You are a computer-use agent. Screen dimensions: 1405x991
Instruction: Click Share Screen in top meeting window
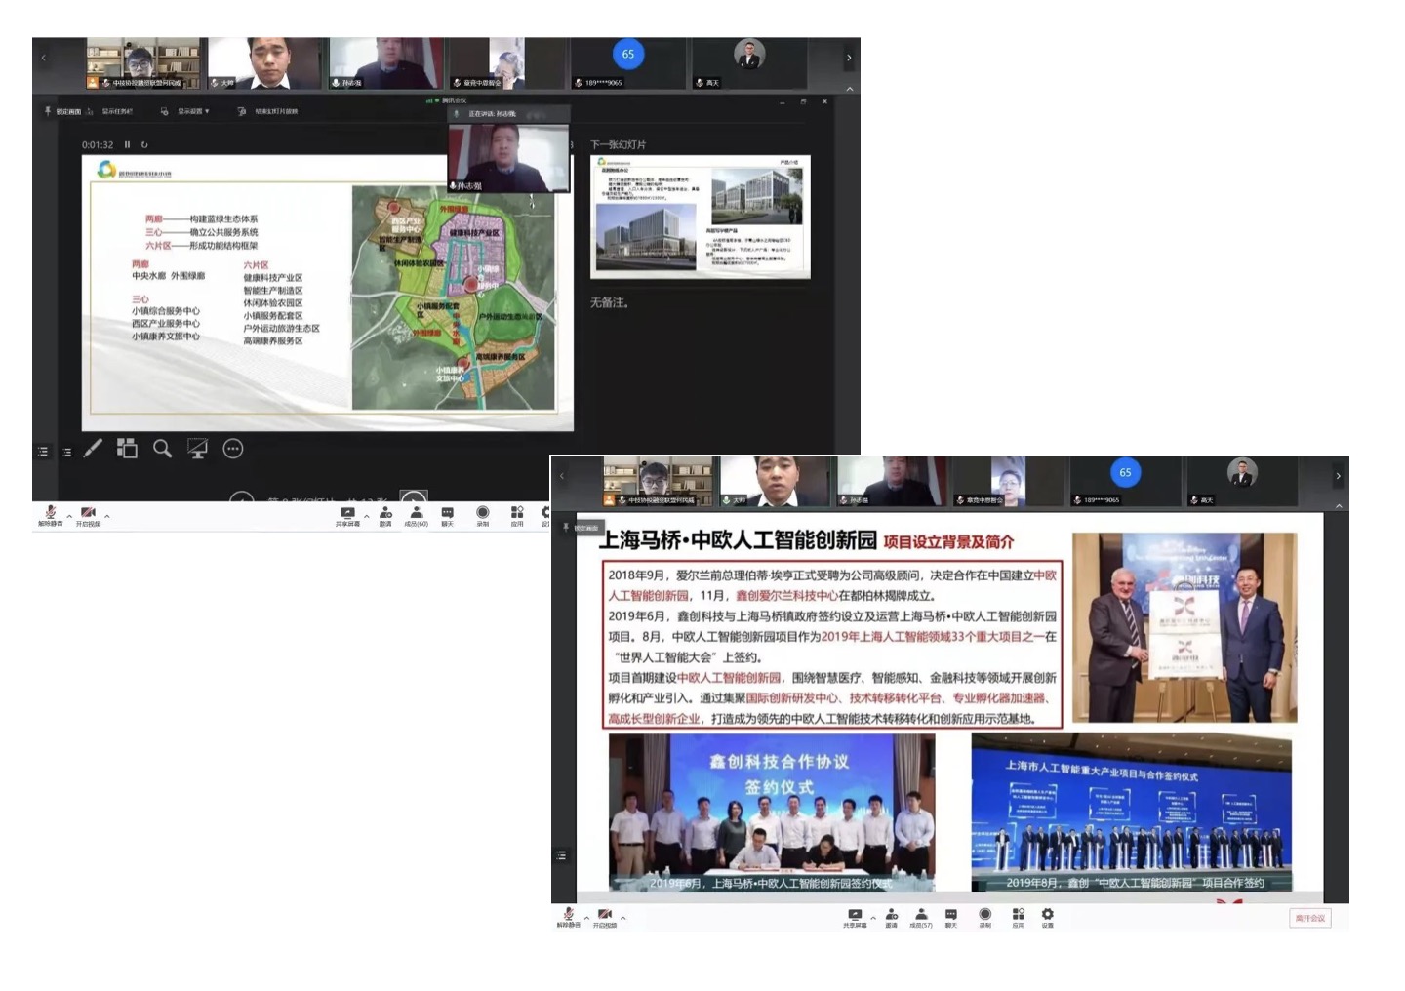pos(347,516)
